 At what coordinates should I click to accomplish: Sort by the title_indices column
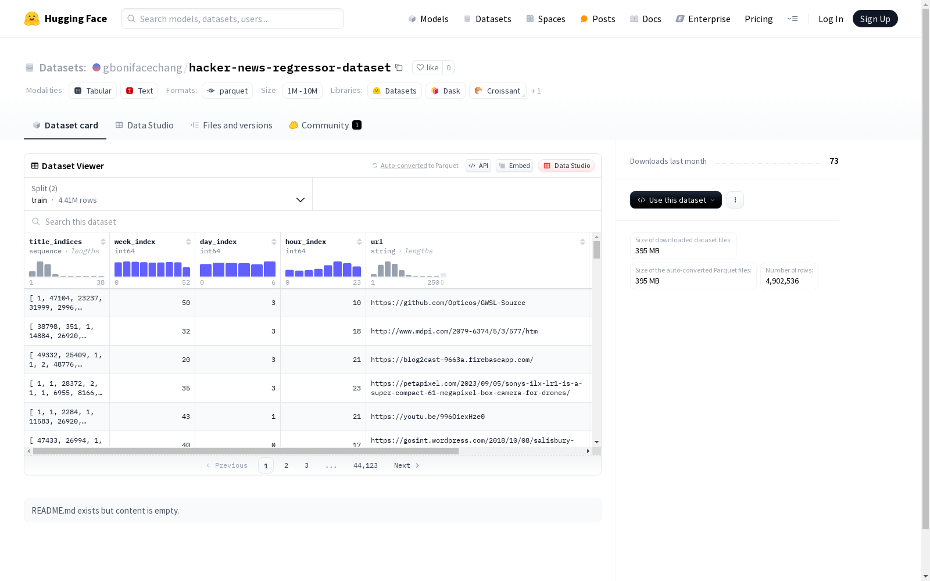[x=103, y=242]
